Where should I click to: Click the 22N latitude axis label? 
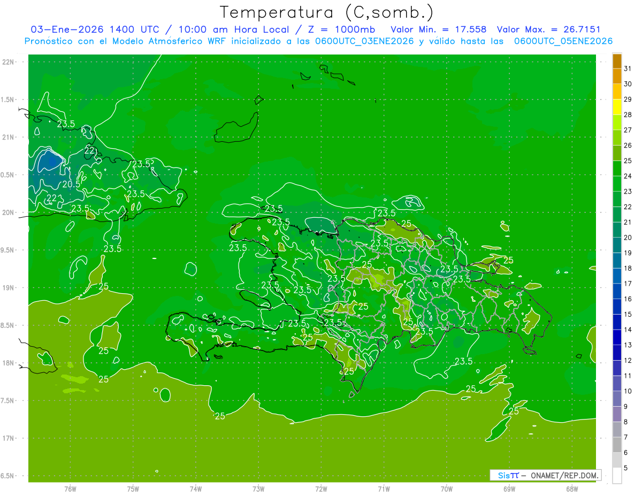[x=7, y=62]
